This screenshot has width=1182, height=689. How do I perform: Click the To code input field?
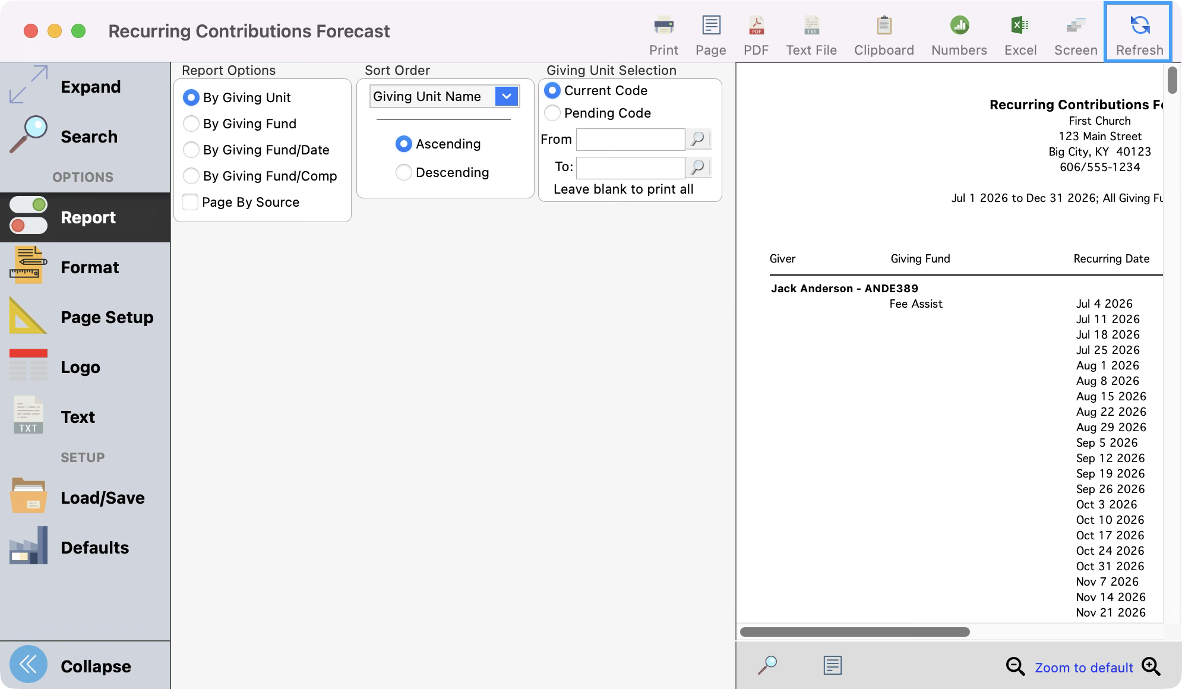(631, 167)
